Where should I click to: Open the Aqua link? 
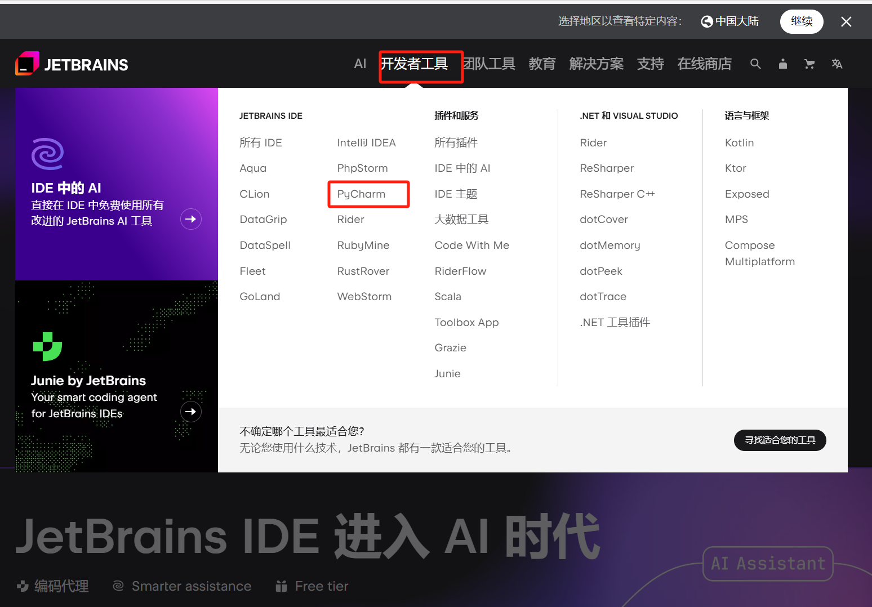tap(253, 168)
